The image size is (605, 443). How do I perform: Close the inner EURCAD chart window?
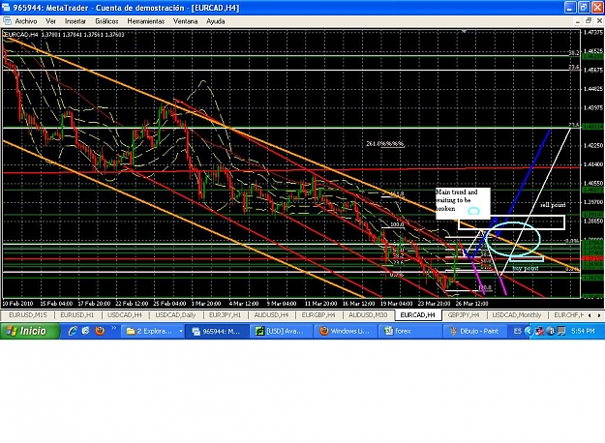pyautogui.click(x=599, y=21)
